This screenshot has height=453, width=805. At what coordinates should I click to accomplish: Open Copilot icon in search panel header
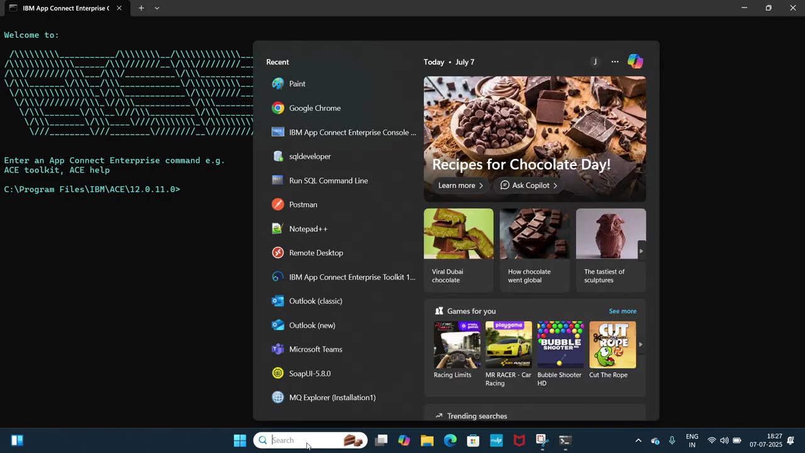click(x=635, y=62)
